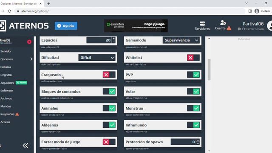Click the browser reload icon

(x=9, y=11)
